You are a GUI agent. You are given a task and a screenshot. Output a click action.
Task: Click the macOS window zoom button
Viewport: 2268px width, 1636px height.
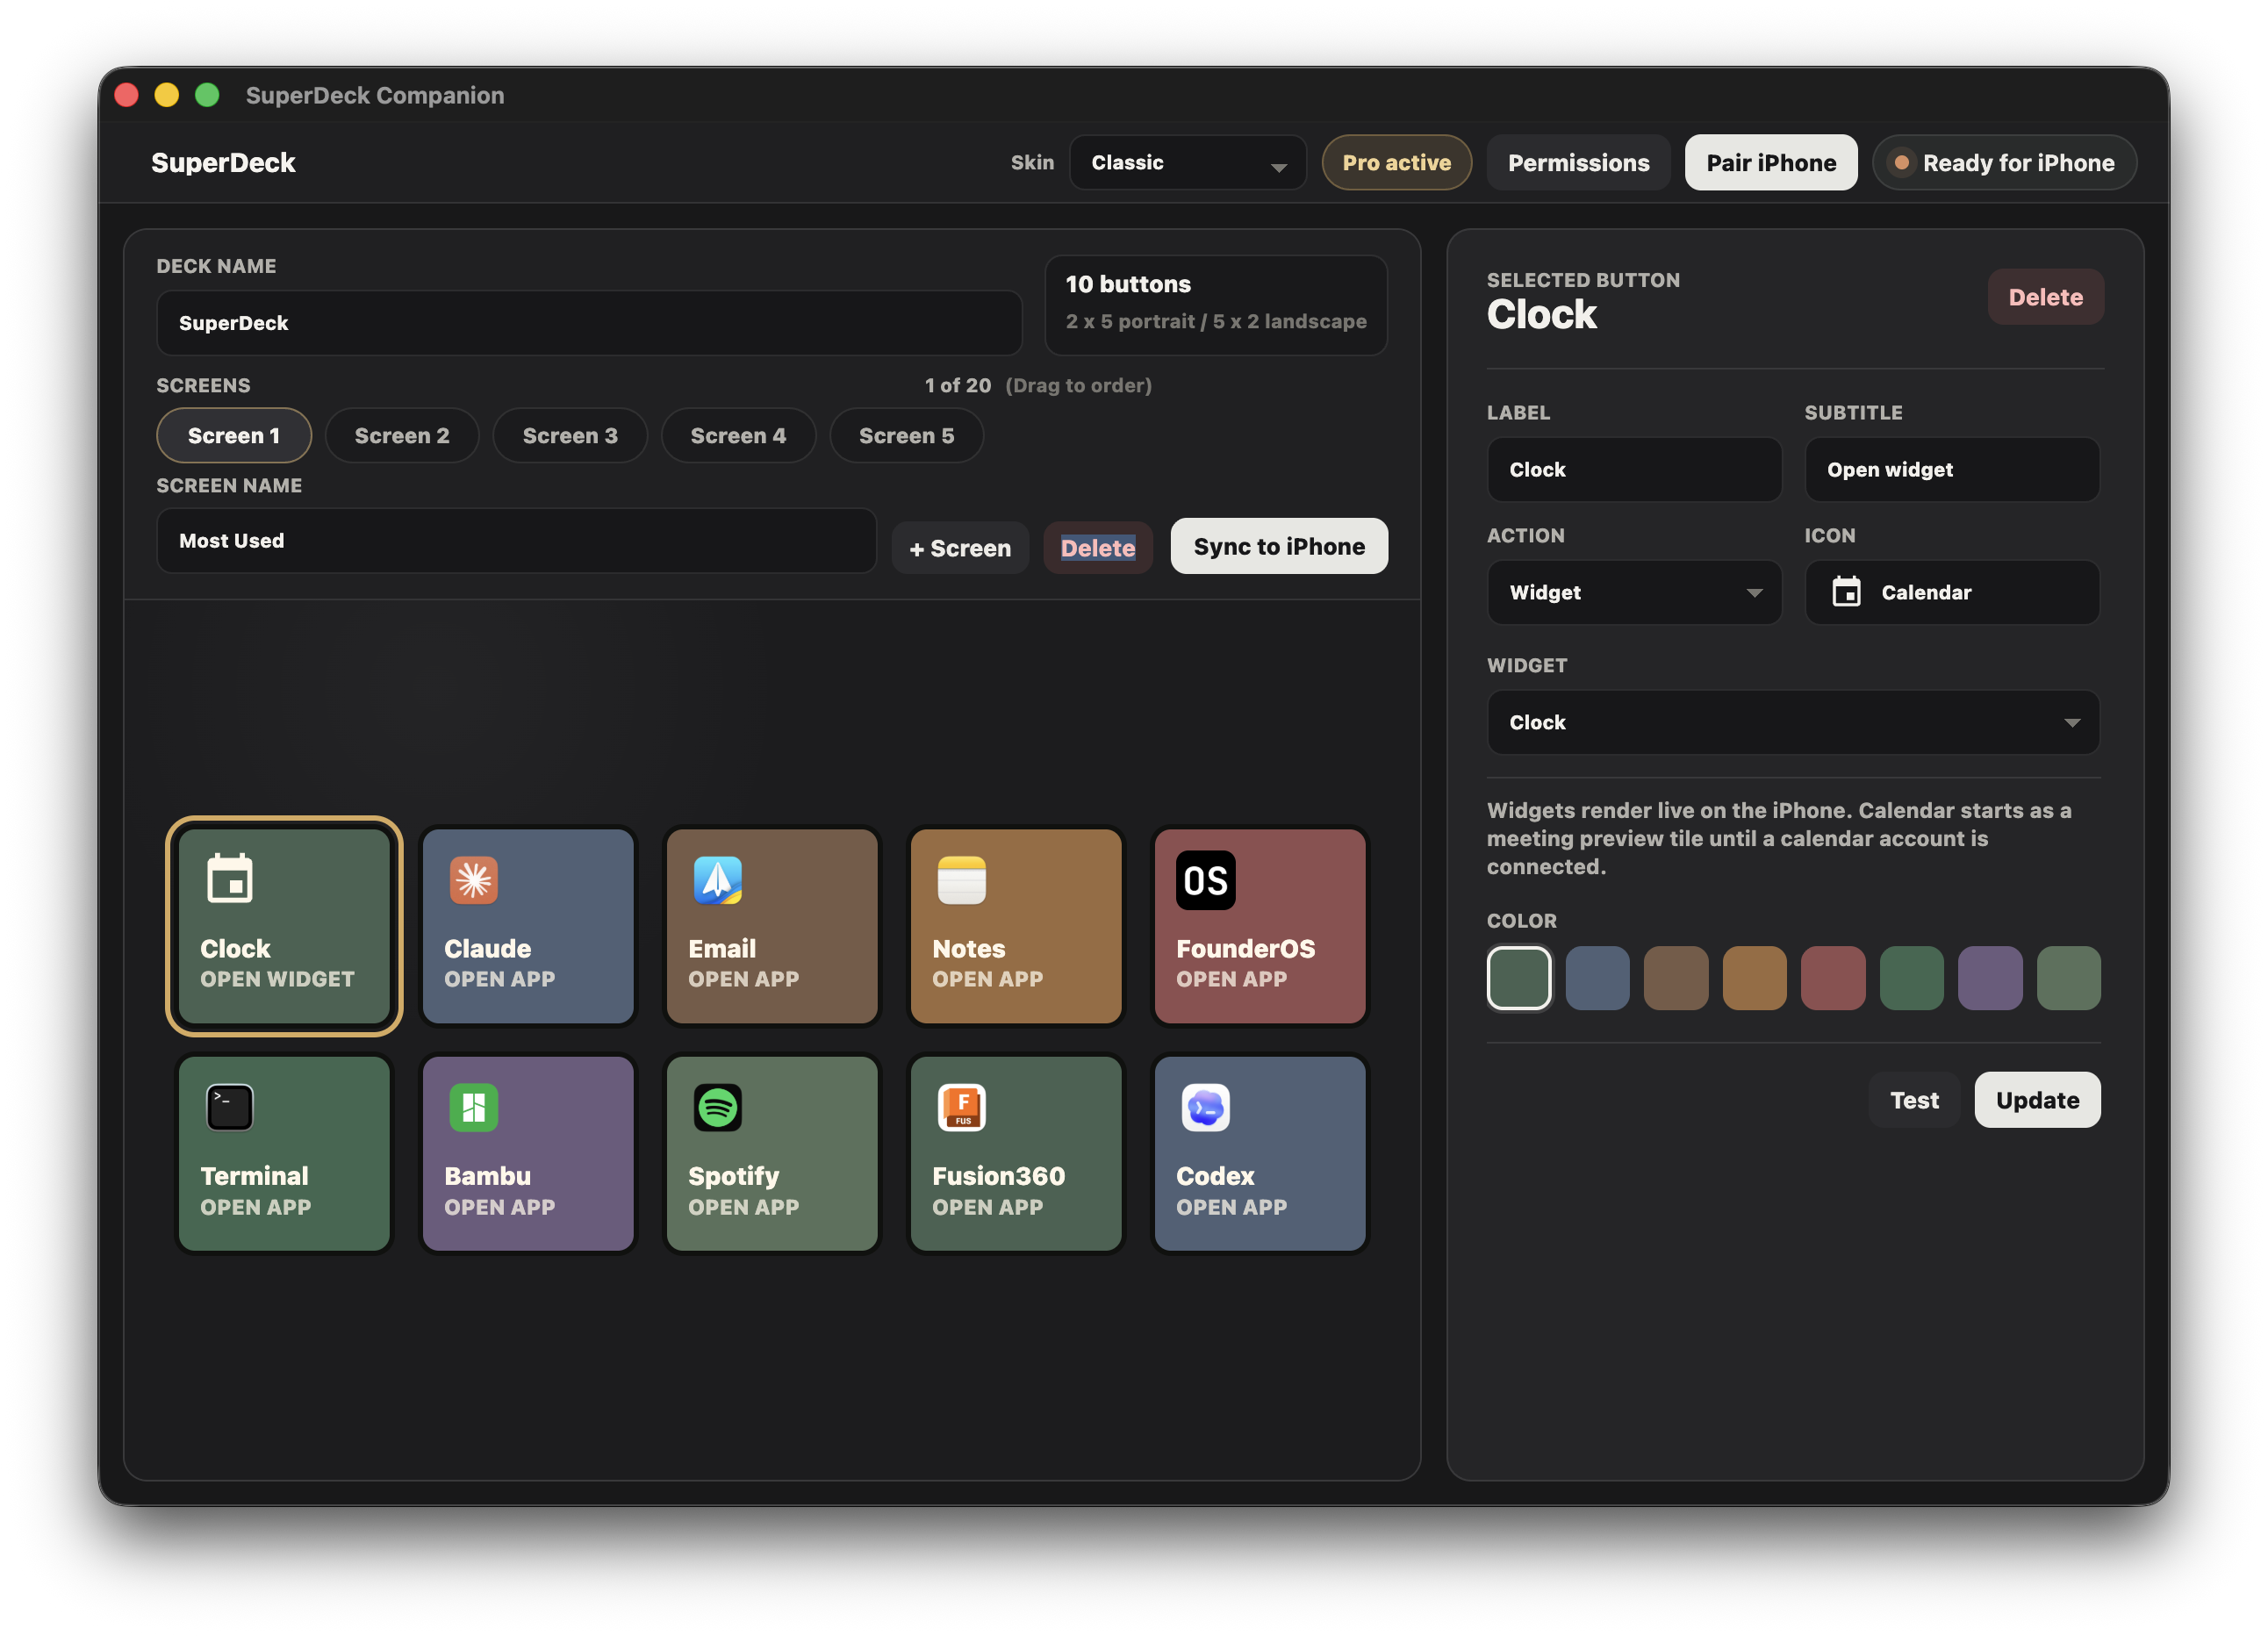pos(207,95)
